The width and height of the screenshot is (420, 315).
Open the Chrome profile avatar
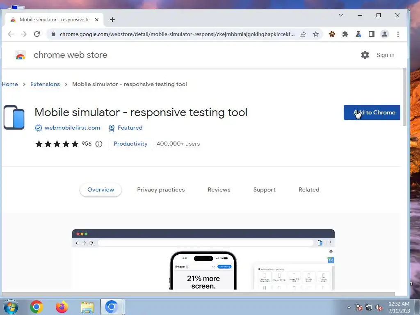[x=385, y=34]
